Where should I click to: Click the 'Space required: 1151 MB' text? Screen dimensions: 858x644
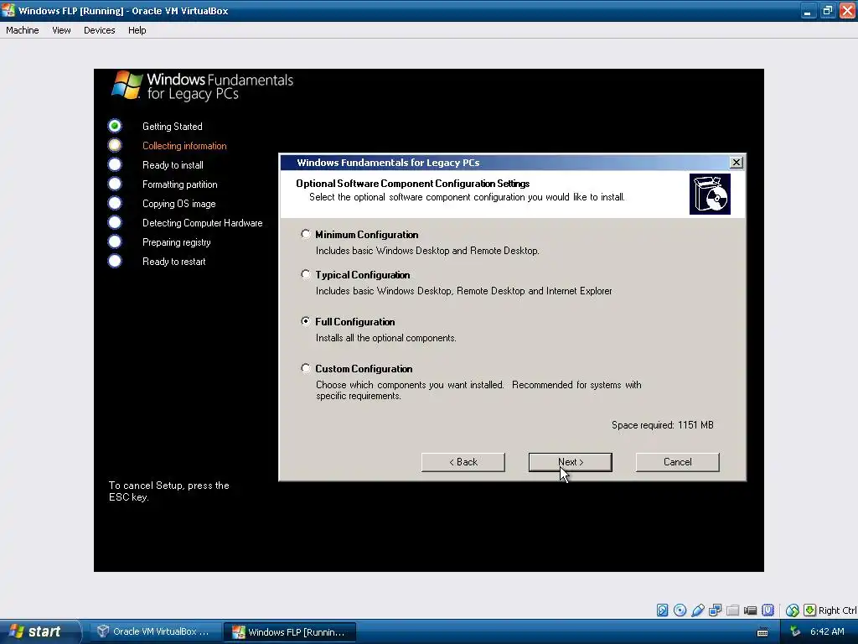pyautogui.click(x=663, y=425)
